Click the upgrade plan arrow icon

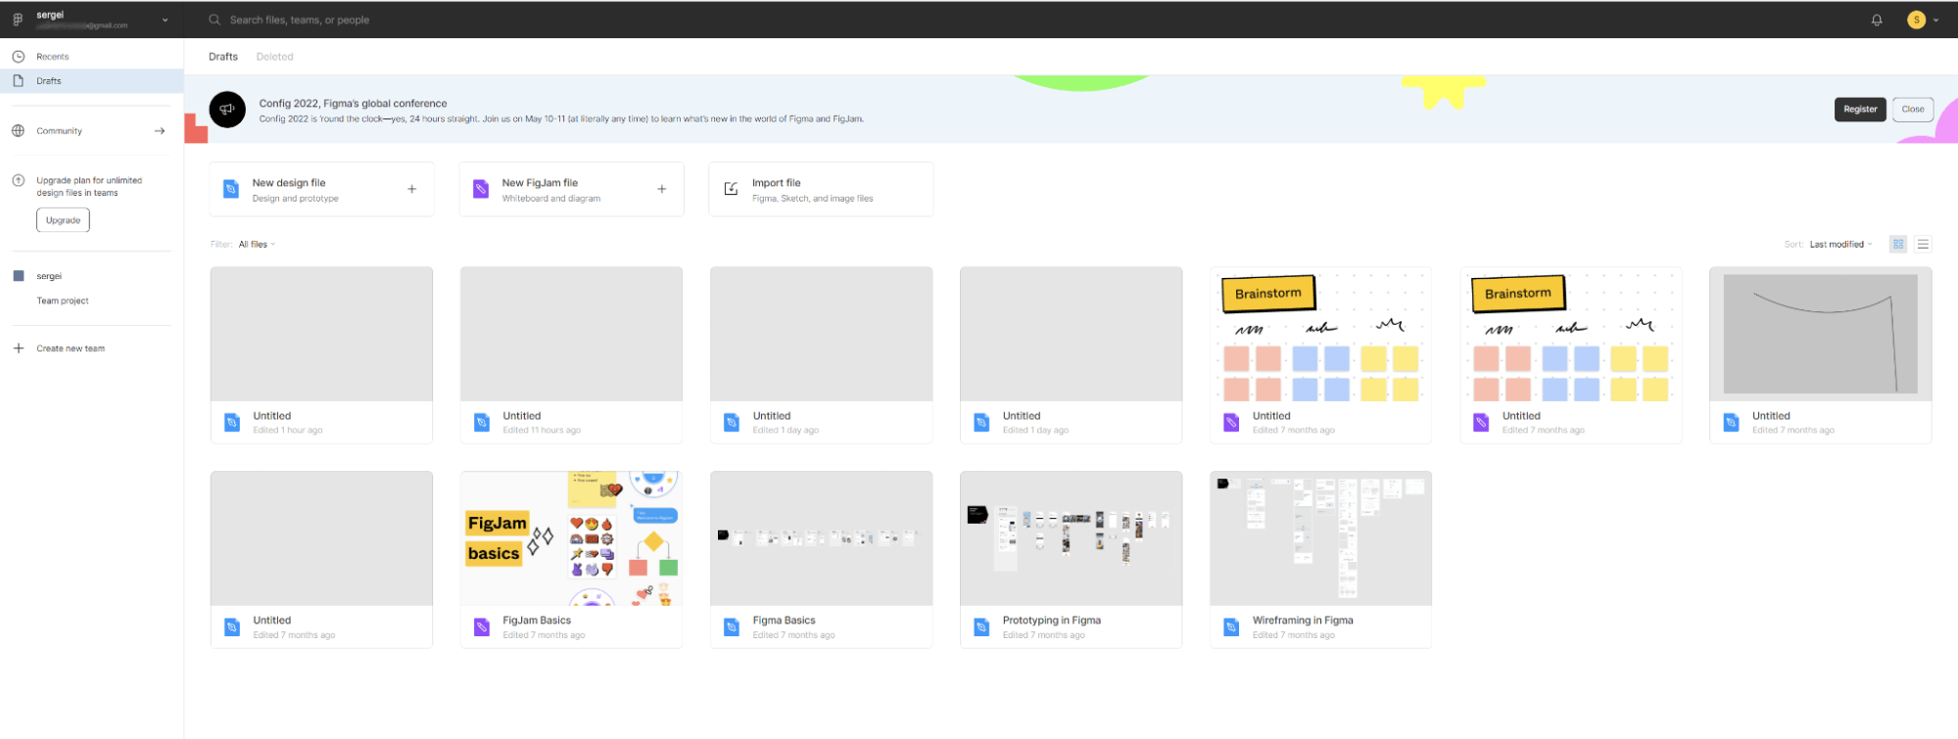(19, 181)
